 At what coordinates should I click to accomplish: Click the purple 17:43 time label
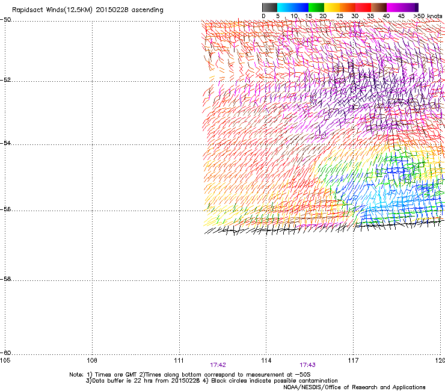(x=308, y=365)
